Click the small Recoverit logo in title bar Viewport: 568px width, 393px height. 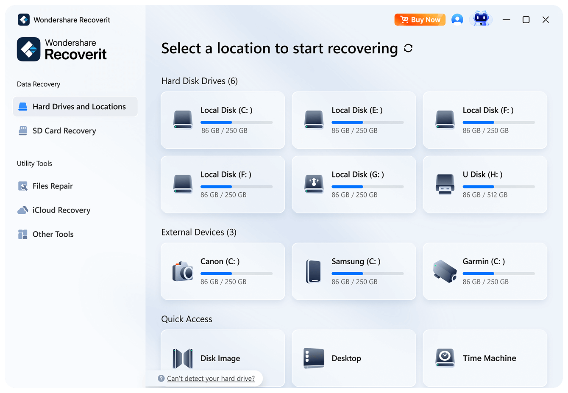click(x=24, y=19)
